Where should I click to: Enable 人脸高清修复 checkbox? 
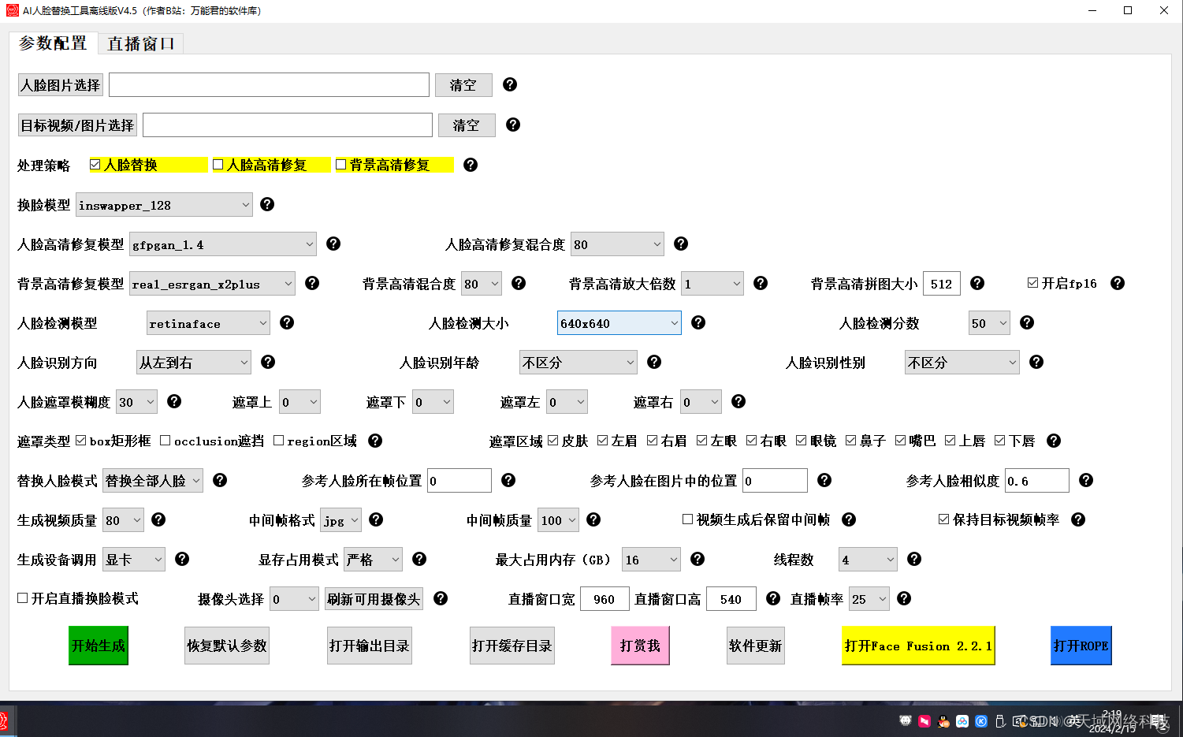[218, 165]
